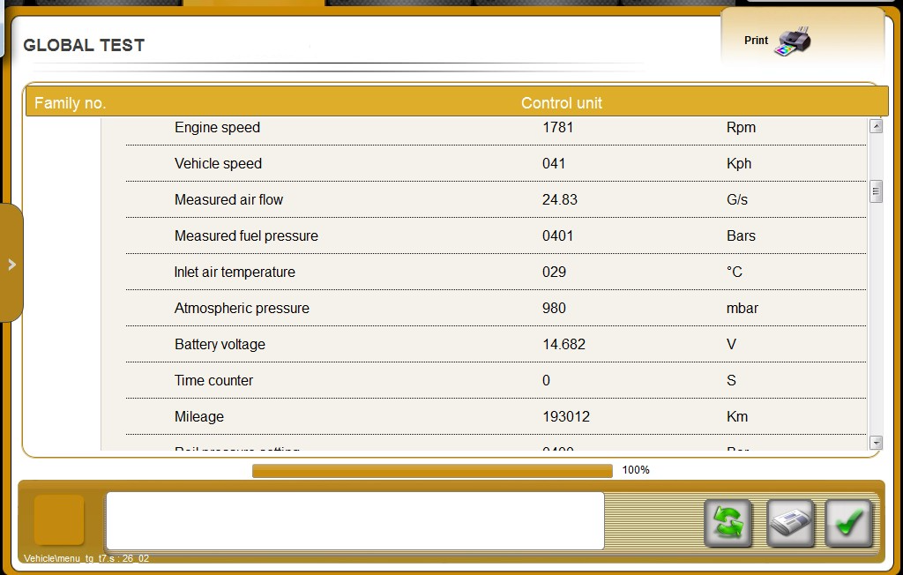Click the Print printer icon
This screenshot has width=903, height=575.
pyautogui.click(x=793, y=41)
